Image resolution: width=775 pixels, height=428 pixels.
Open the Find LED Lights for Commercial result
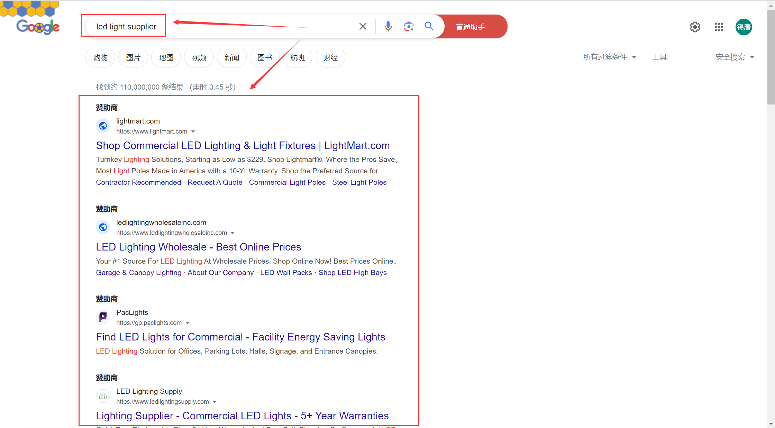click(240, 337)
